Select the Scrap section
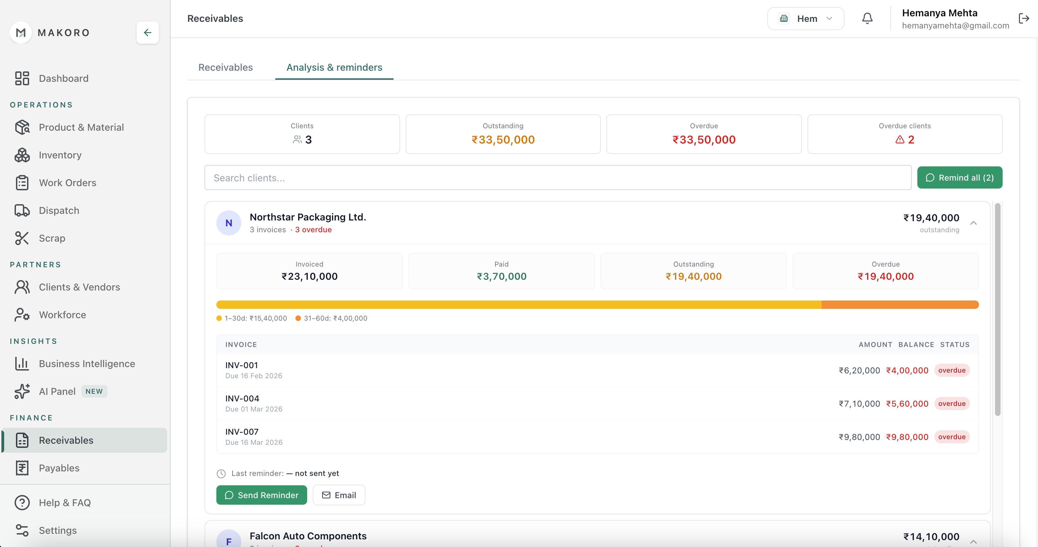The width and height of the screenshot is (1038, 547). [52, 238]
